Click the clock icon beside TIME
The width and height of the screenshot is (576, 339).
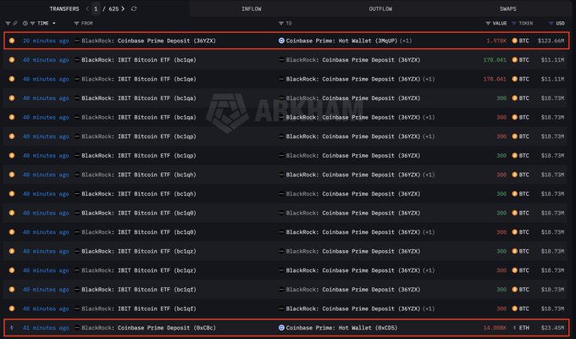pyautogui.click(x=25, y=23)
